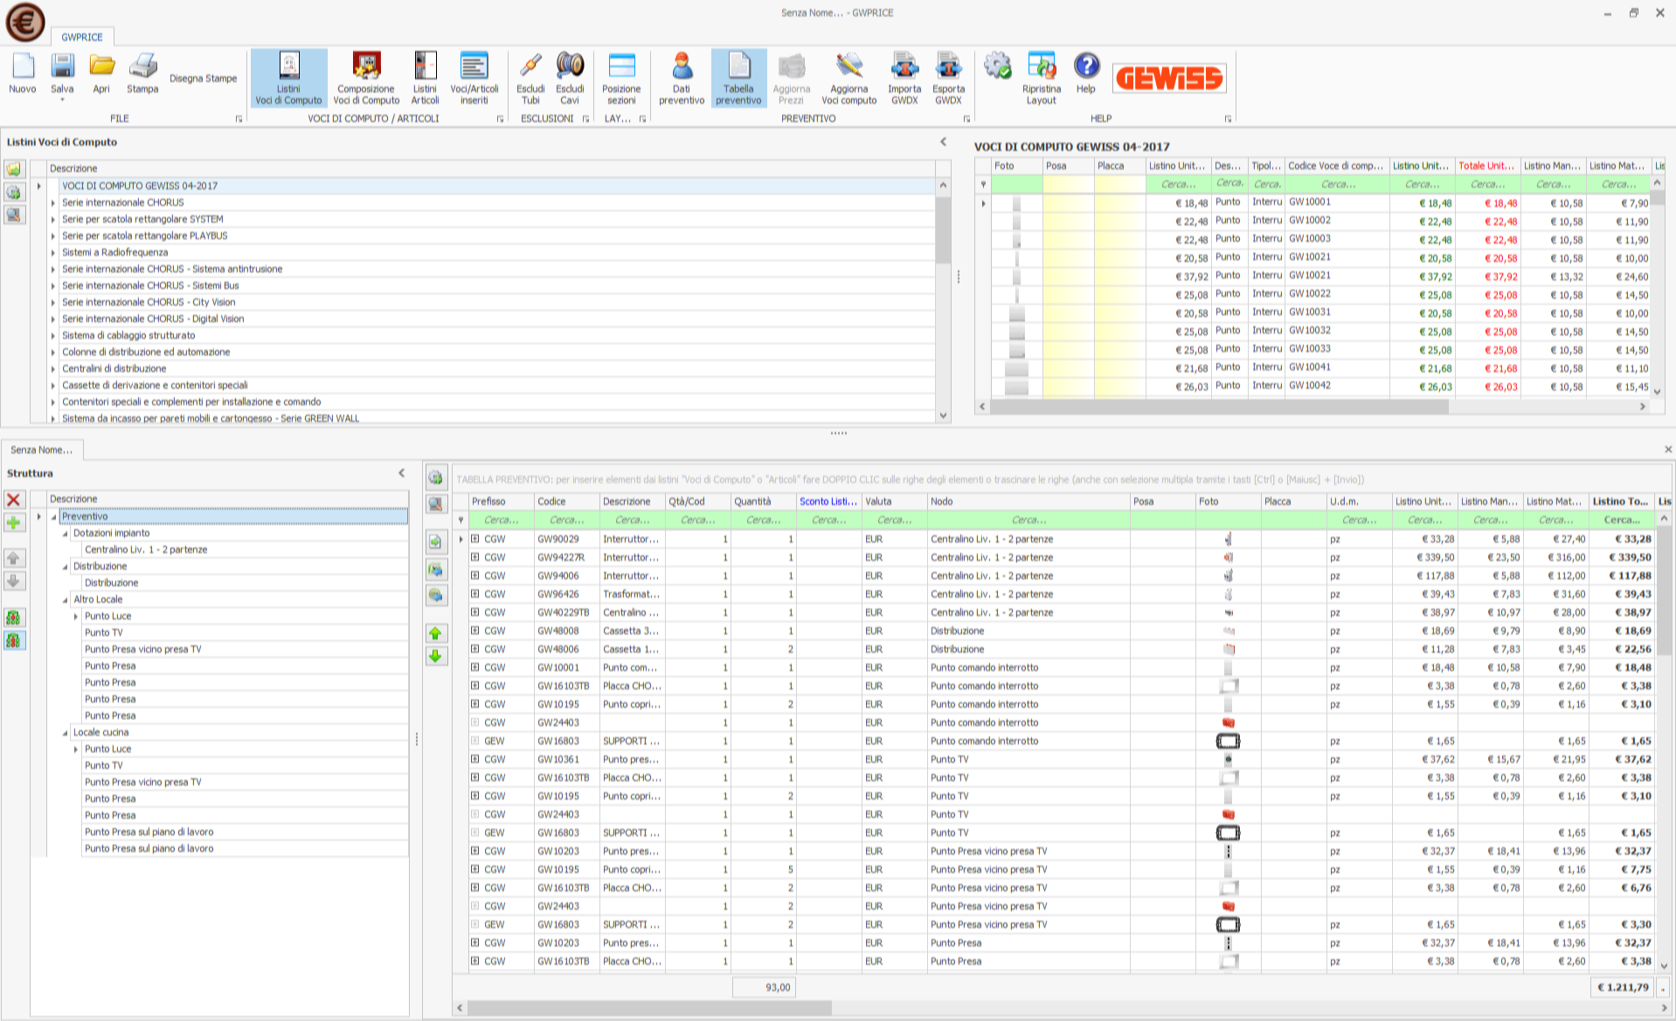Open Help
The width and height of the screenshot is (1676, 1021).
1086,73
